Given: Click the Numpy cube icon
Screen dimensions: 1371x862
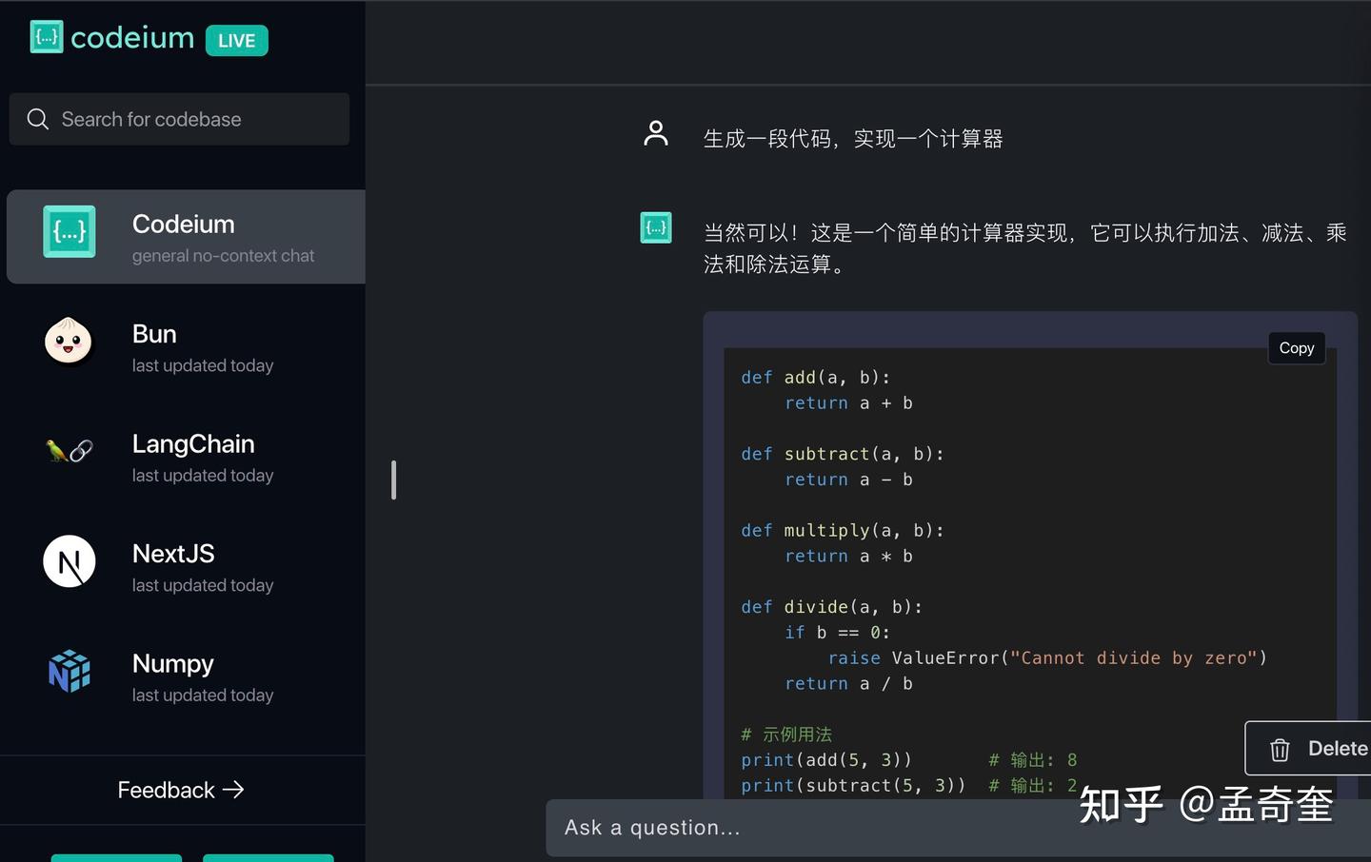Looking at the screenshot, I should [x=70, y=671].
